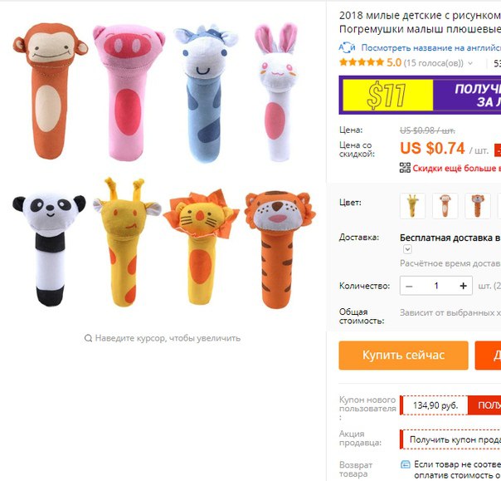The height and width of the screenshot is (481, 501).
Task: Click the $11 promo banner
Action: [420, 95]
